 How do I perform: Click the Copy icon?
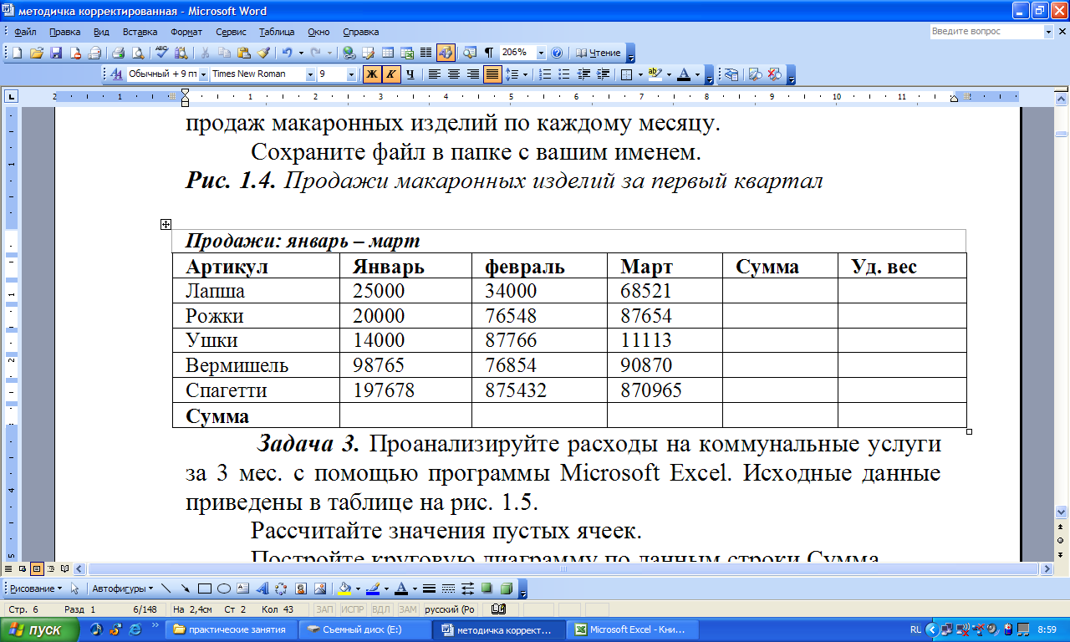point(224,53)
